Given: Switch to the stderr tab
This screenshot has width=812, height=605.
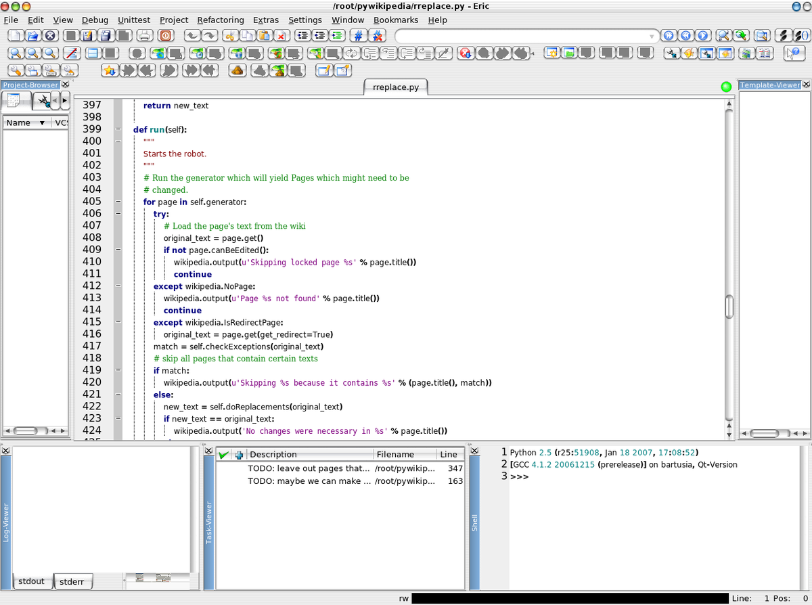Looking at the screenshot, I should click(x=72, y=581).
